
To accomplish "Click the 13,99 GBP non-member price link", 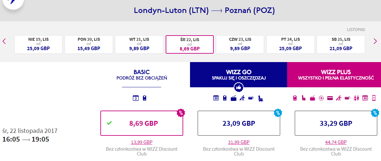I will point(142,142).
